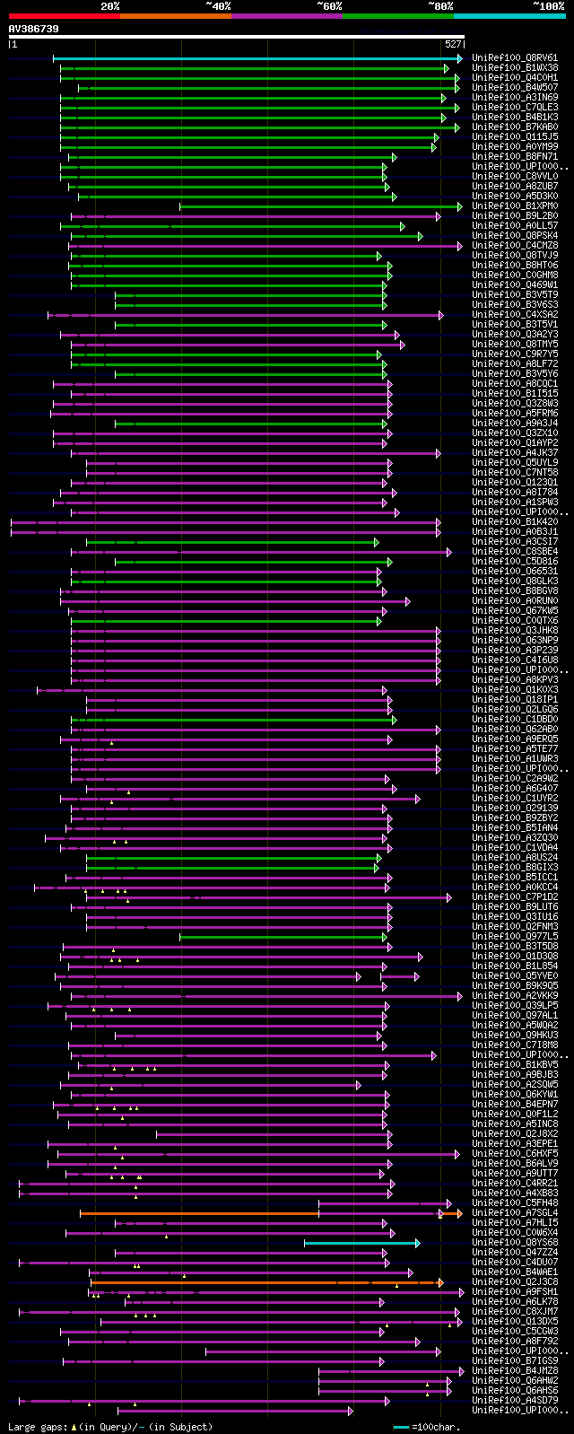574x1434 pixels.
Task: Click the cyan alignment bar for UniRef100_Q8RV61
Action: point(257,58)
